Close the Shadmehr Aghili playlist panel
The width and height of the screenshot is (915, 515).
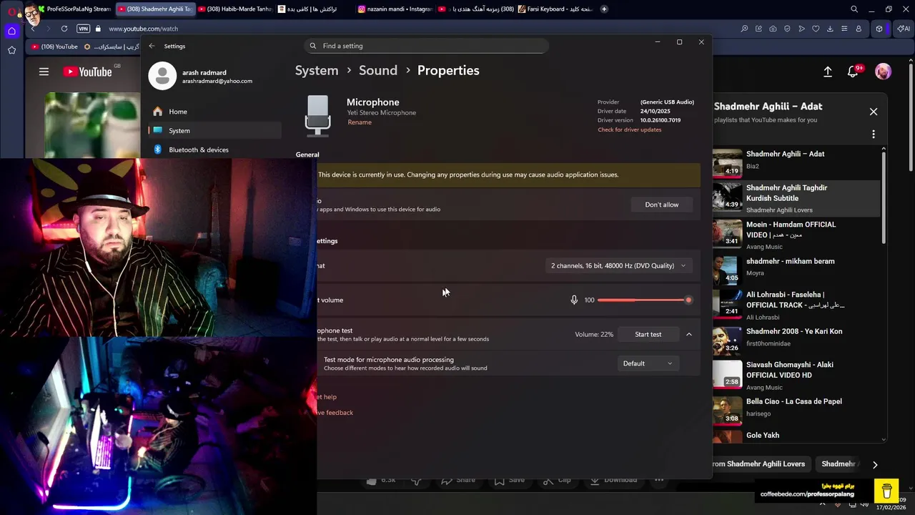point(874,112)
